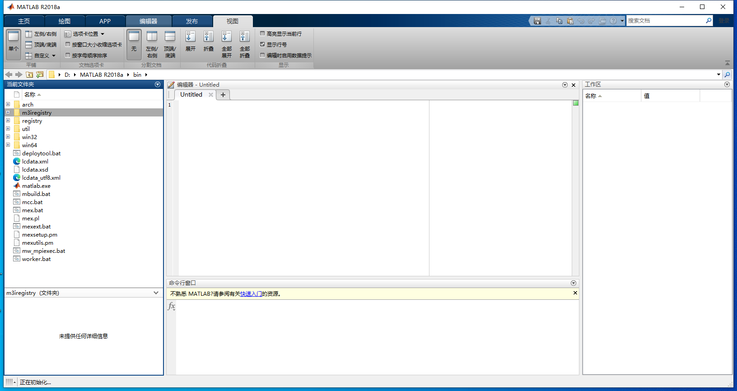
Task: Click the Save icon in quick access toolbar
Action: [537, 21]
